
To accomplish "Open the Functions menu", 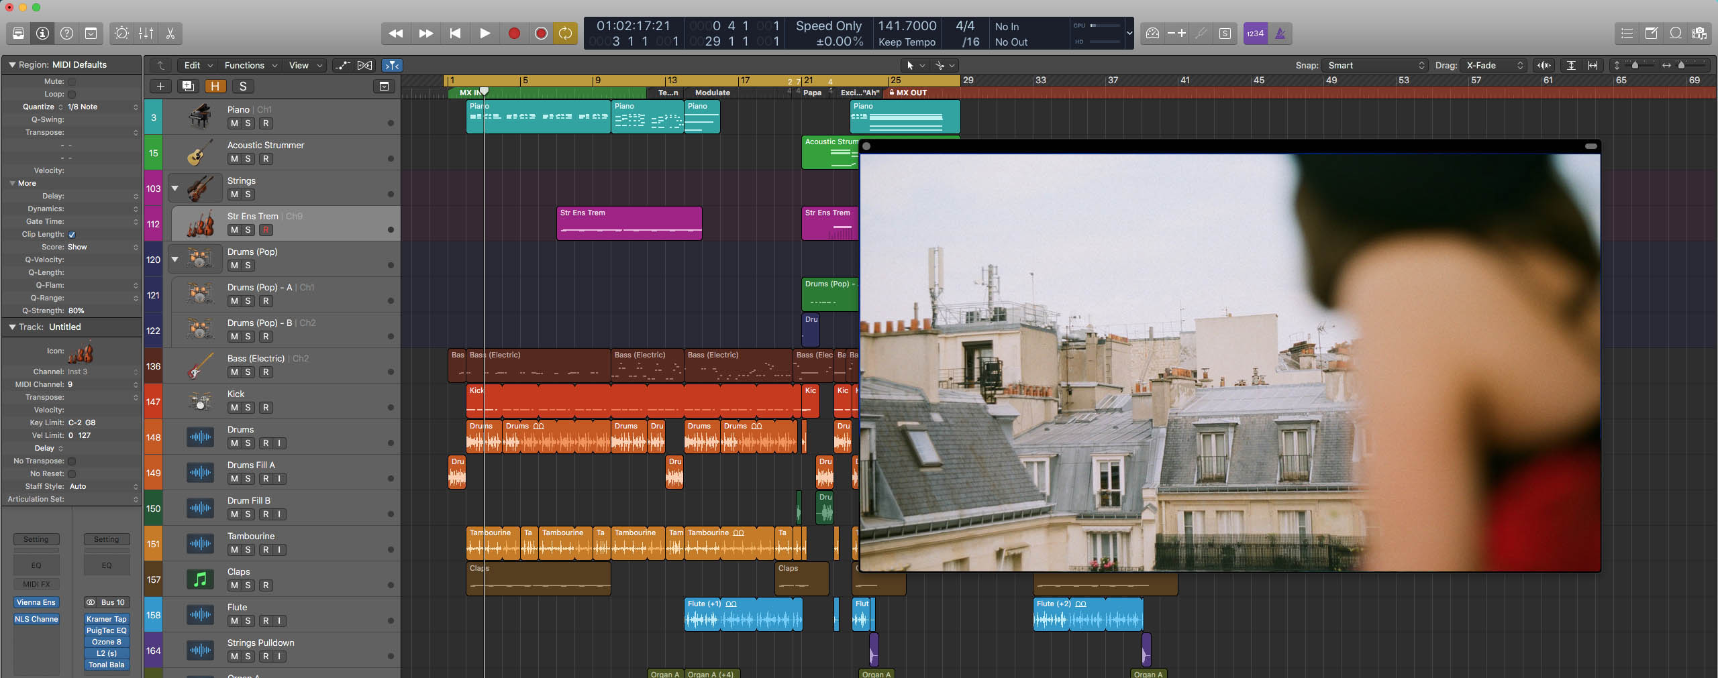I will tap(251, 65).
